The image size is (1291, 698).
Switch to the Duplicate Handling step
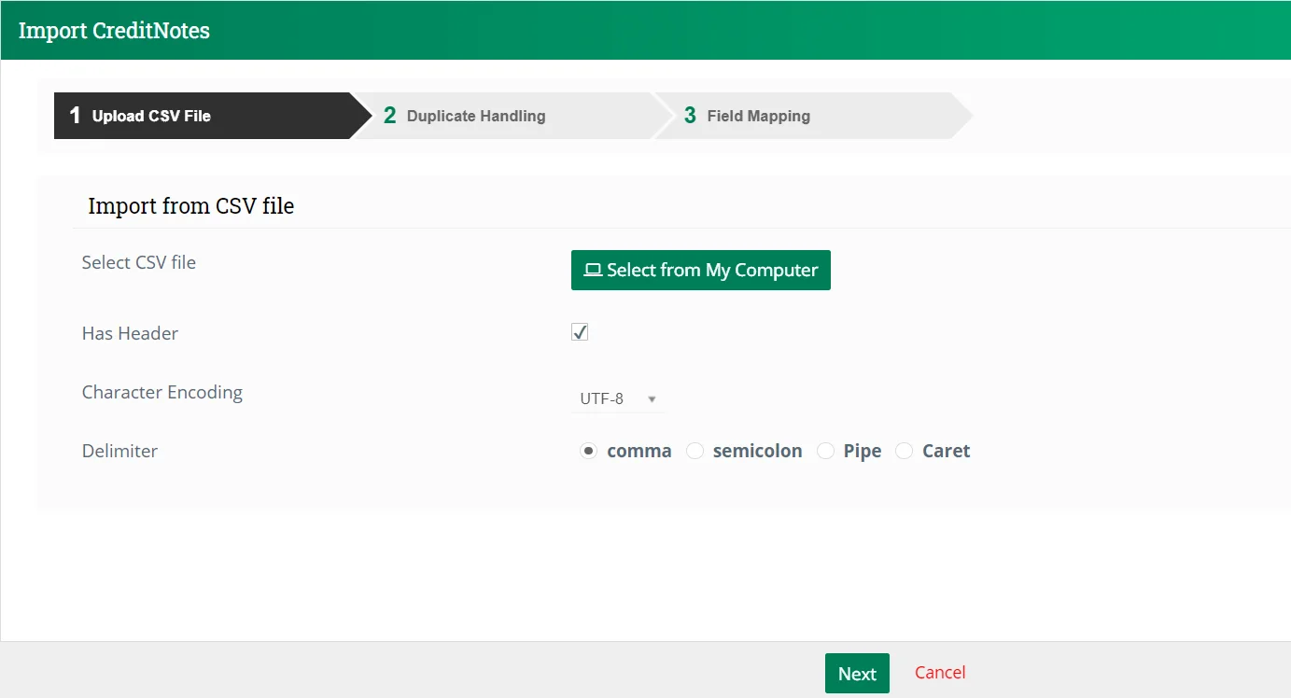click(x=475, y=115)
